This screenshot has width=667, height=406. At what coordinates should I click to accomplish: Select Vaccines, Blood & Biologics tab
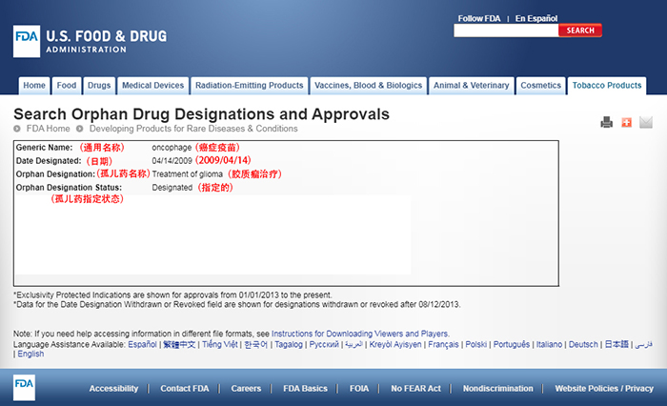point(368,86)
